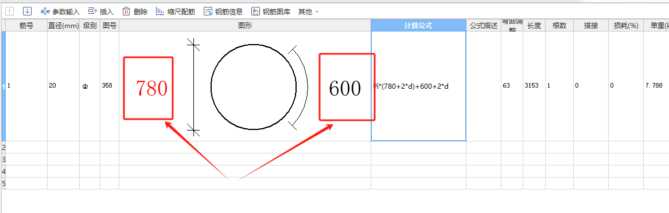Select row header number 4
Image resolution: width=669 pixels, height=213 pixels.
[x=4, y=171]
